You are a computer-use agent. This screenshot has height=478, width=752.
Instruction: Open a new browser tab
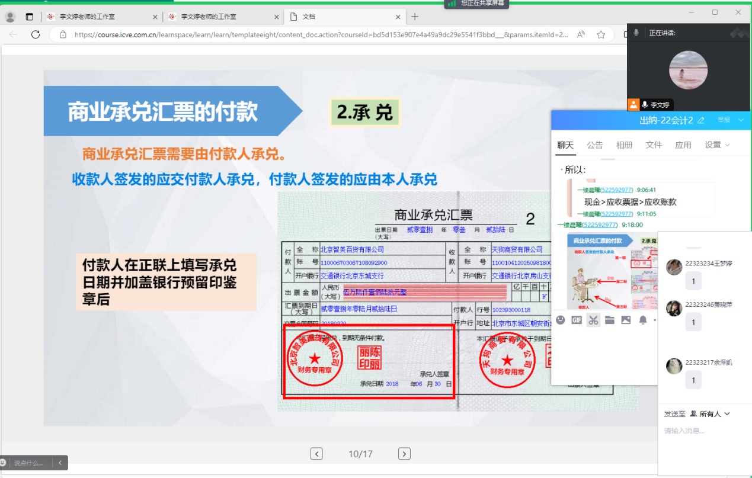[x=415, y=17]
